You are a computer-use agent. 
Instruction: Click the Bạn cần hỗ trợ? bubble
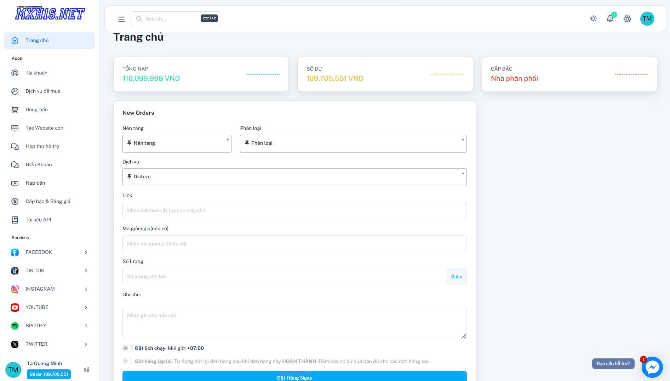[613, 363]
